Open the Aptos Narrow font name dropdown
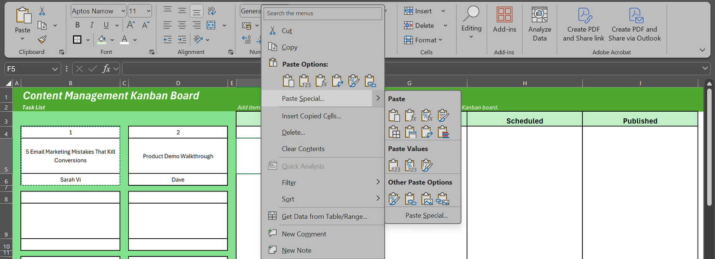The width and height of the screenshot is (715, 259). (x=123, y=11)
